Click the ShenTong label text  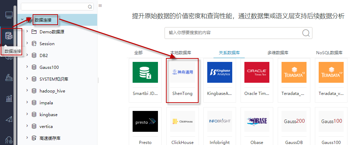click(182, 93)
